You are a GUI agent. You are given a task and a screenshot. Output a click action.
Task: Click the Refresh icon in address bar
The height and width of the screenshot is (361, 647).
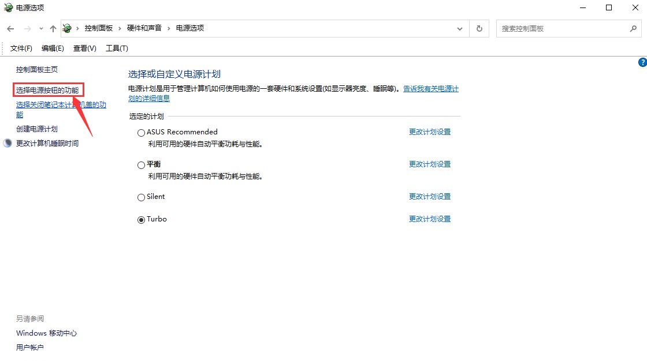coord(479,28)
